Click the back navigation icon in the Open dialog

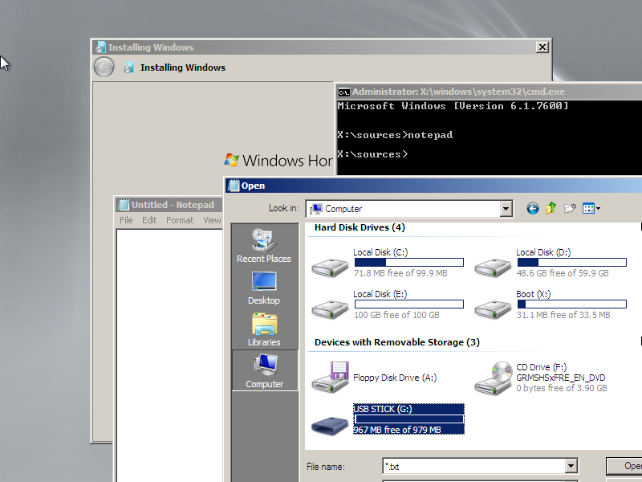[532, 208]
